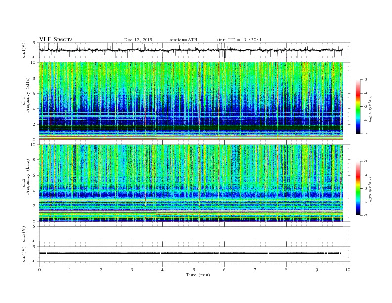Click the time axis tick label "1"

(70, 270)
